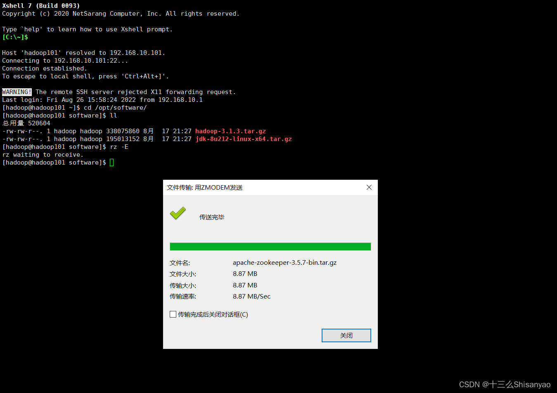This screenshot has height=393, width=557.
Task: Click jdk-8u212-linux-x64.tar.gz in terminal listing
Action: (x=244, y=139)
